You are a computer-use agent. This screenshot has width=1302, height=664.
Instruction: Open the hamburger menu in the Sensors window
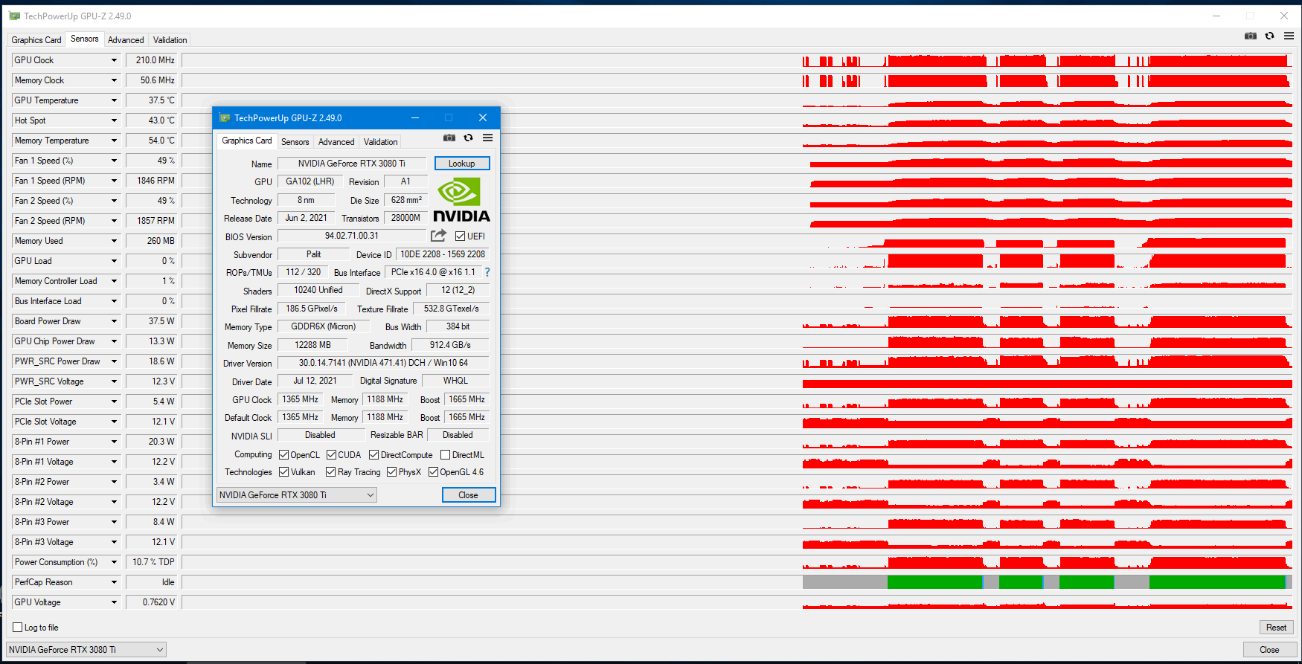(x=1289, y=36)
